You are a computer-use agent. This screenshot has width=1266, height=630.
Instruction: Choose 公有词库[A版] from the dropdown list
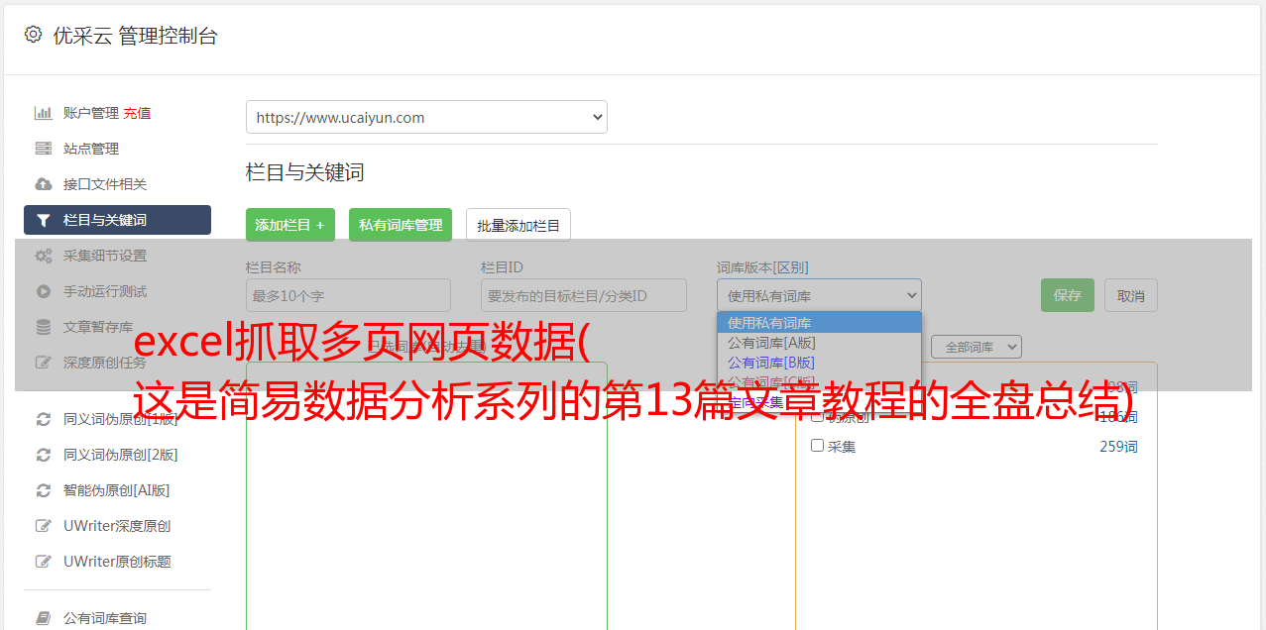tap(819, 343)
